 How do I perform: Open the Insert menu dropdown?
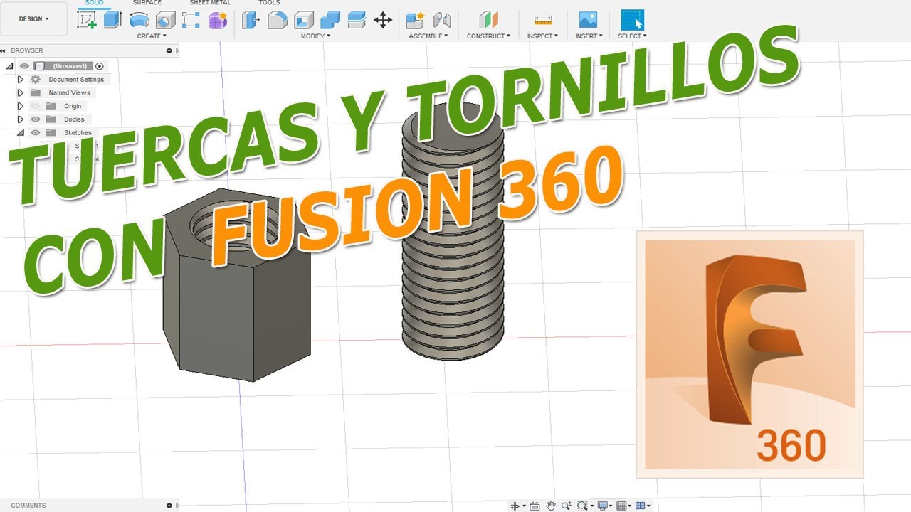click(x=589, y=36)
